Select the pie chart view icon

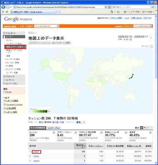(145, 128)
